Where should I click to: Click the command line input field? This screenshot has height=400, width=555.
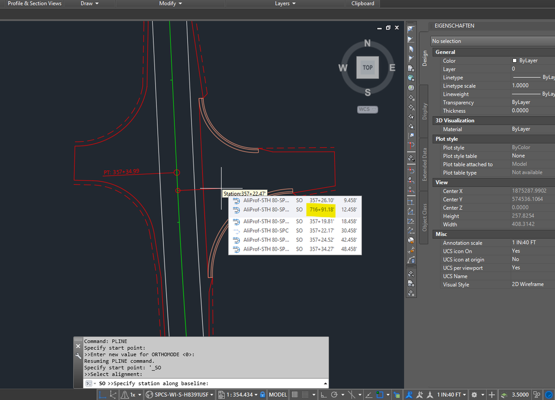(206, 383)
